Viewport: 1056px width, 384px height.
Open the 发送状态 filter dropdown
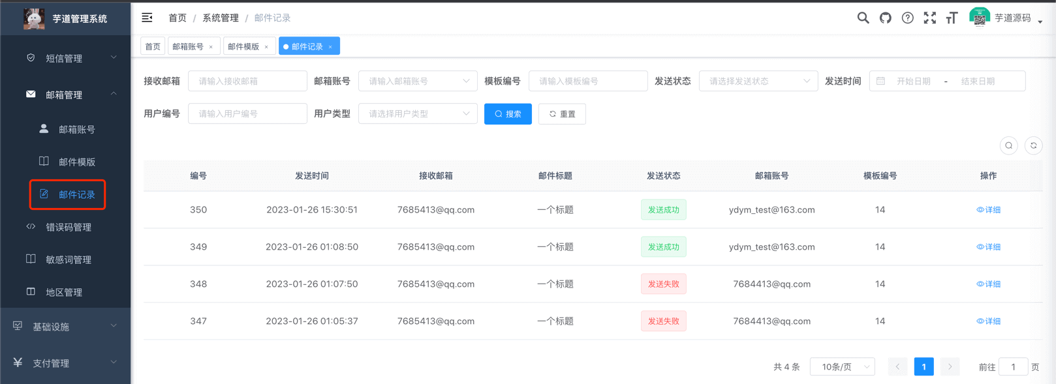[758, 81]
